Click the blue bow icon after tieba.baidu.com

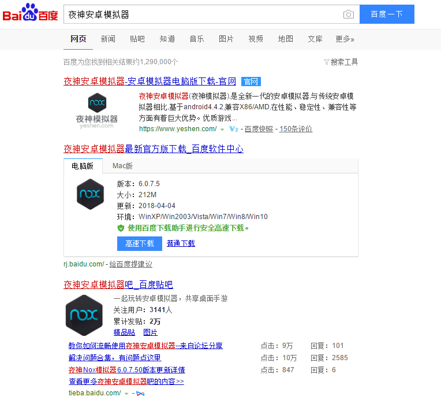(140, 393)
